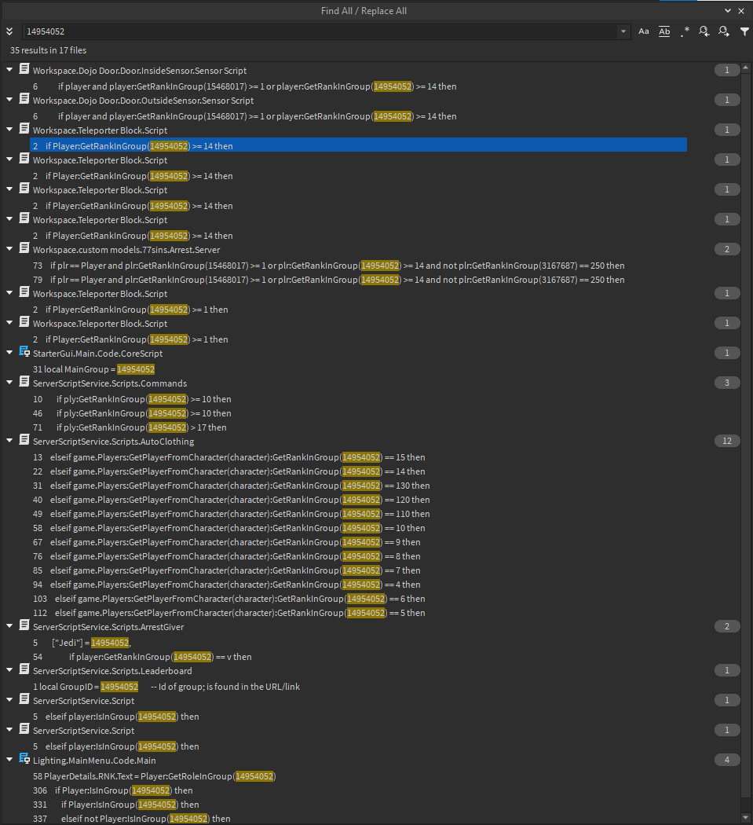Click the ServerScriptService.Scripts.Commands script icon
The width and height of the screenshot is (753, 825).
click(24, 383)
